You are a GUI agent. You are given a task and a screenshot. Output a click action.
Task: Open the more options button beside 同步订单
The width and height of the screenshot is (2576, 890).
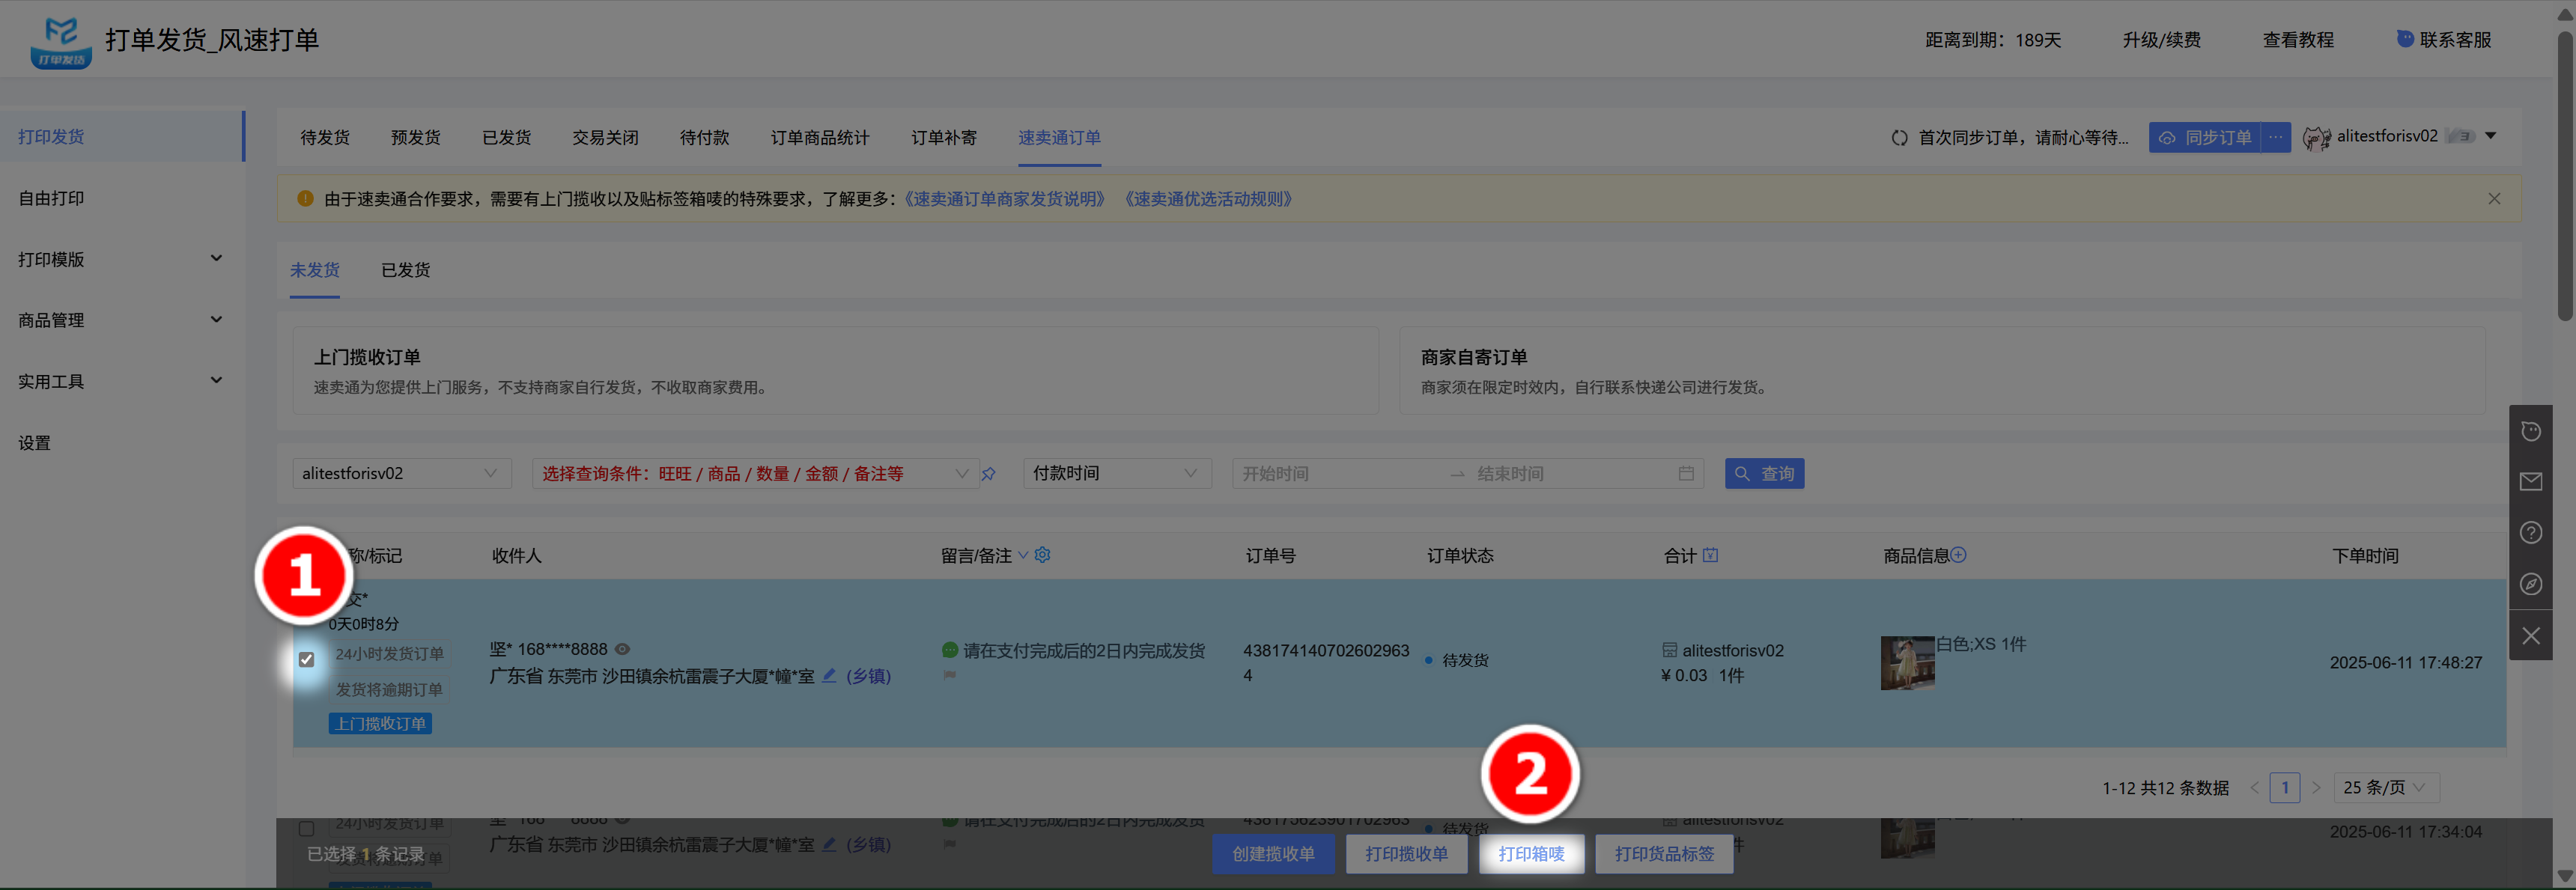pos(2275,137)
